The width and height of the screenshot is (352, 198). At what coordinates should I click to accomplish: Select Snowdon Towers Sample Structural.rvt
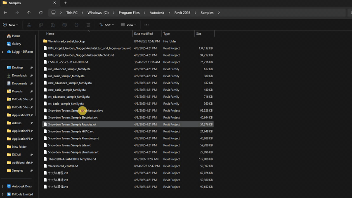click(128, 152)
